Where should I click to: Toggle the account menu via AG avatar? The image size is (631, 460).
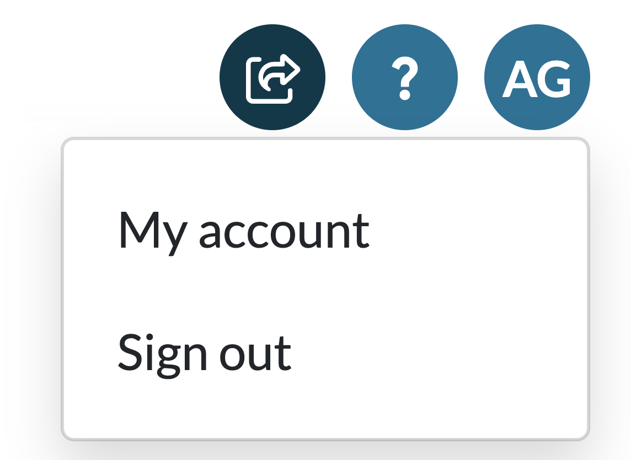pos(536,77)
